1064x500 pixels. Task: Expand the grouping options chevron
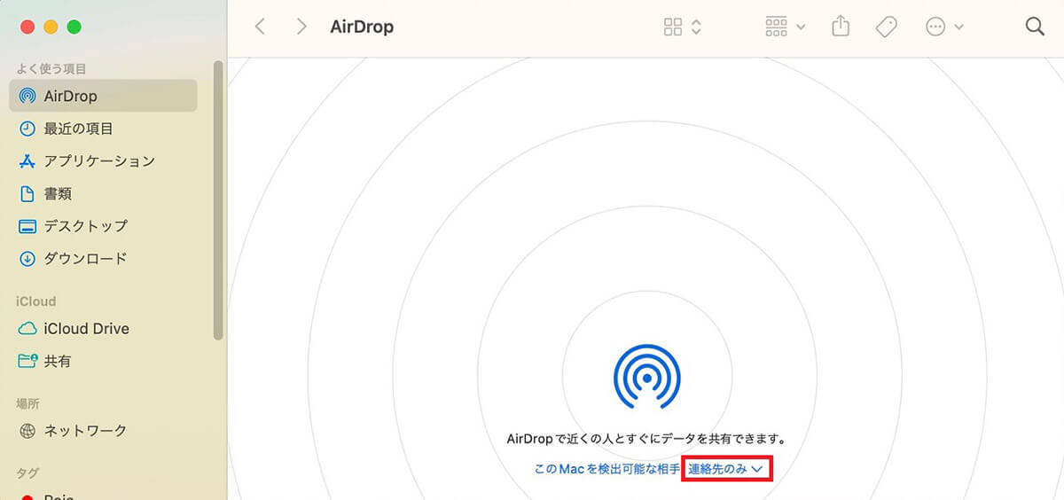pos(801,27)
